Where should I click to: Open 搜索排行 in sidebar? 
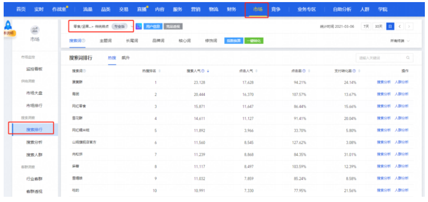[x=35, y=129]
